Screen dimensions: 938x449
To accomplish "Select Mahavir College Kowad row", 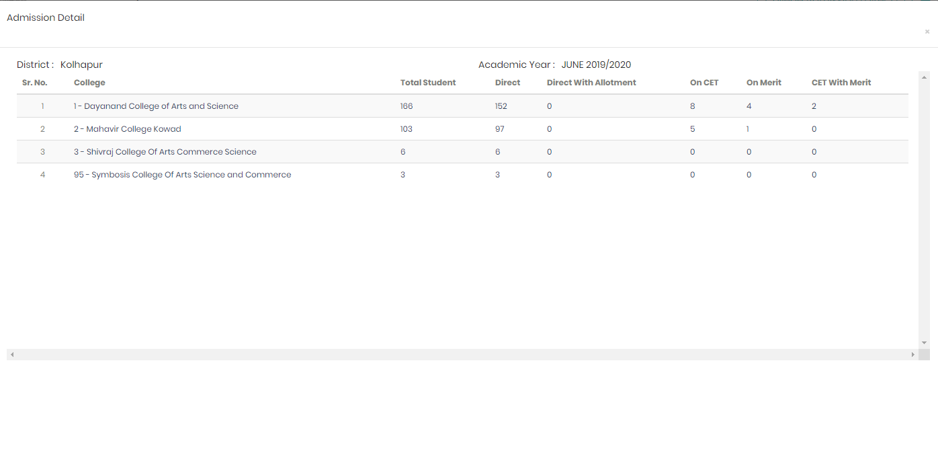I will [127, 129].
